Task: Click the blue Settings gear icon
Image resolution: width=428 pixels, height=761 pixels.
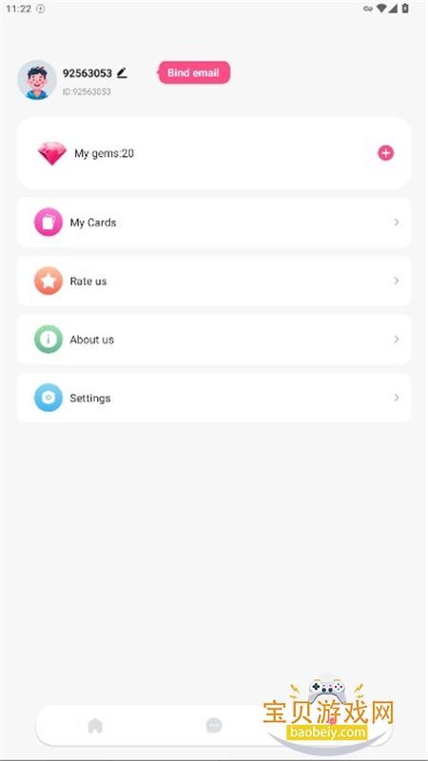Action: tap(49, 398)
